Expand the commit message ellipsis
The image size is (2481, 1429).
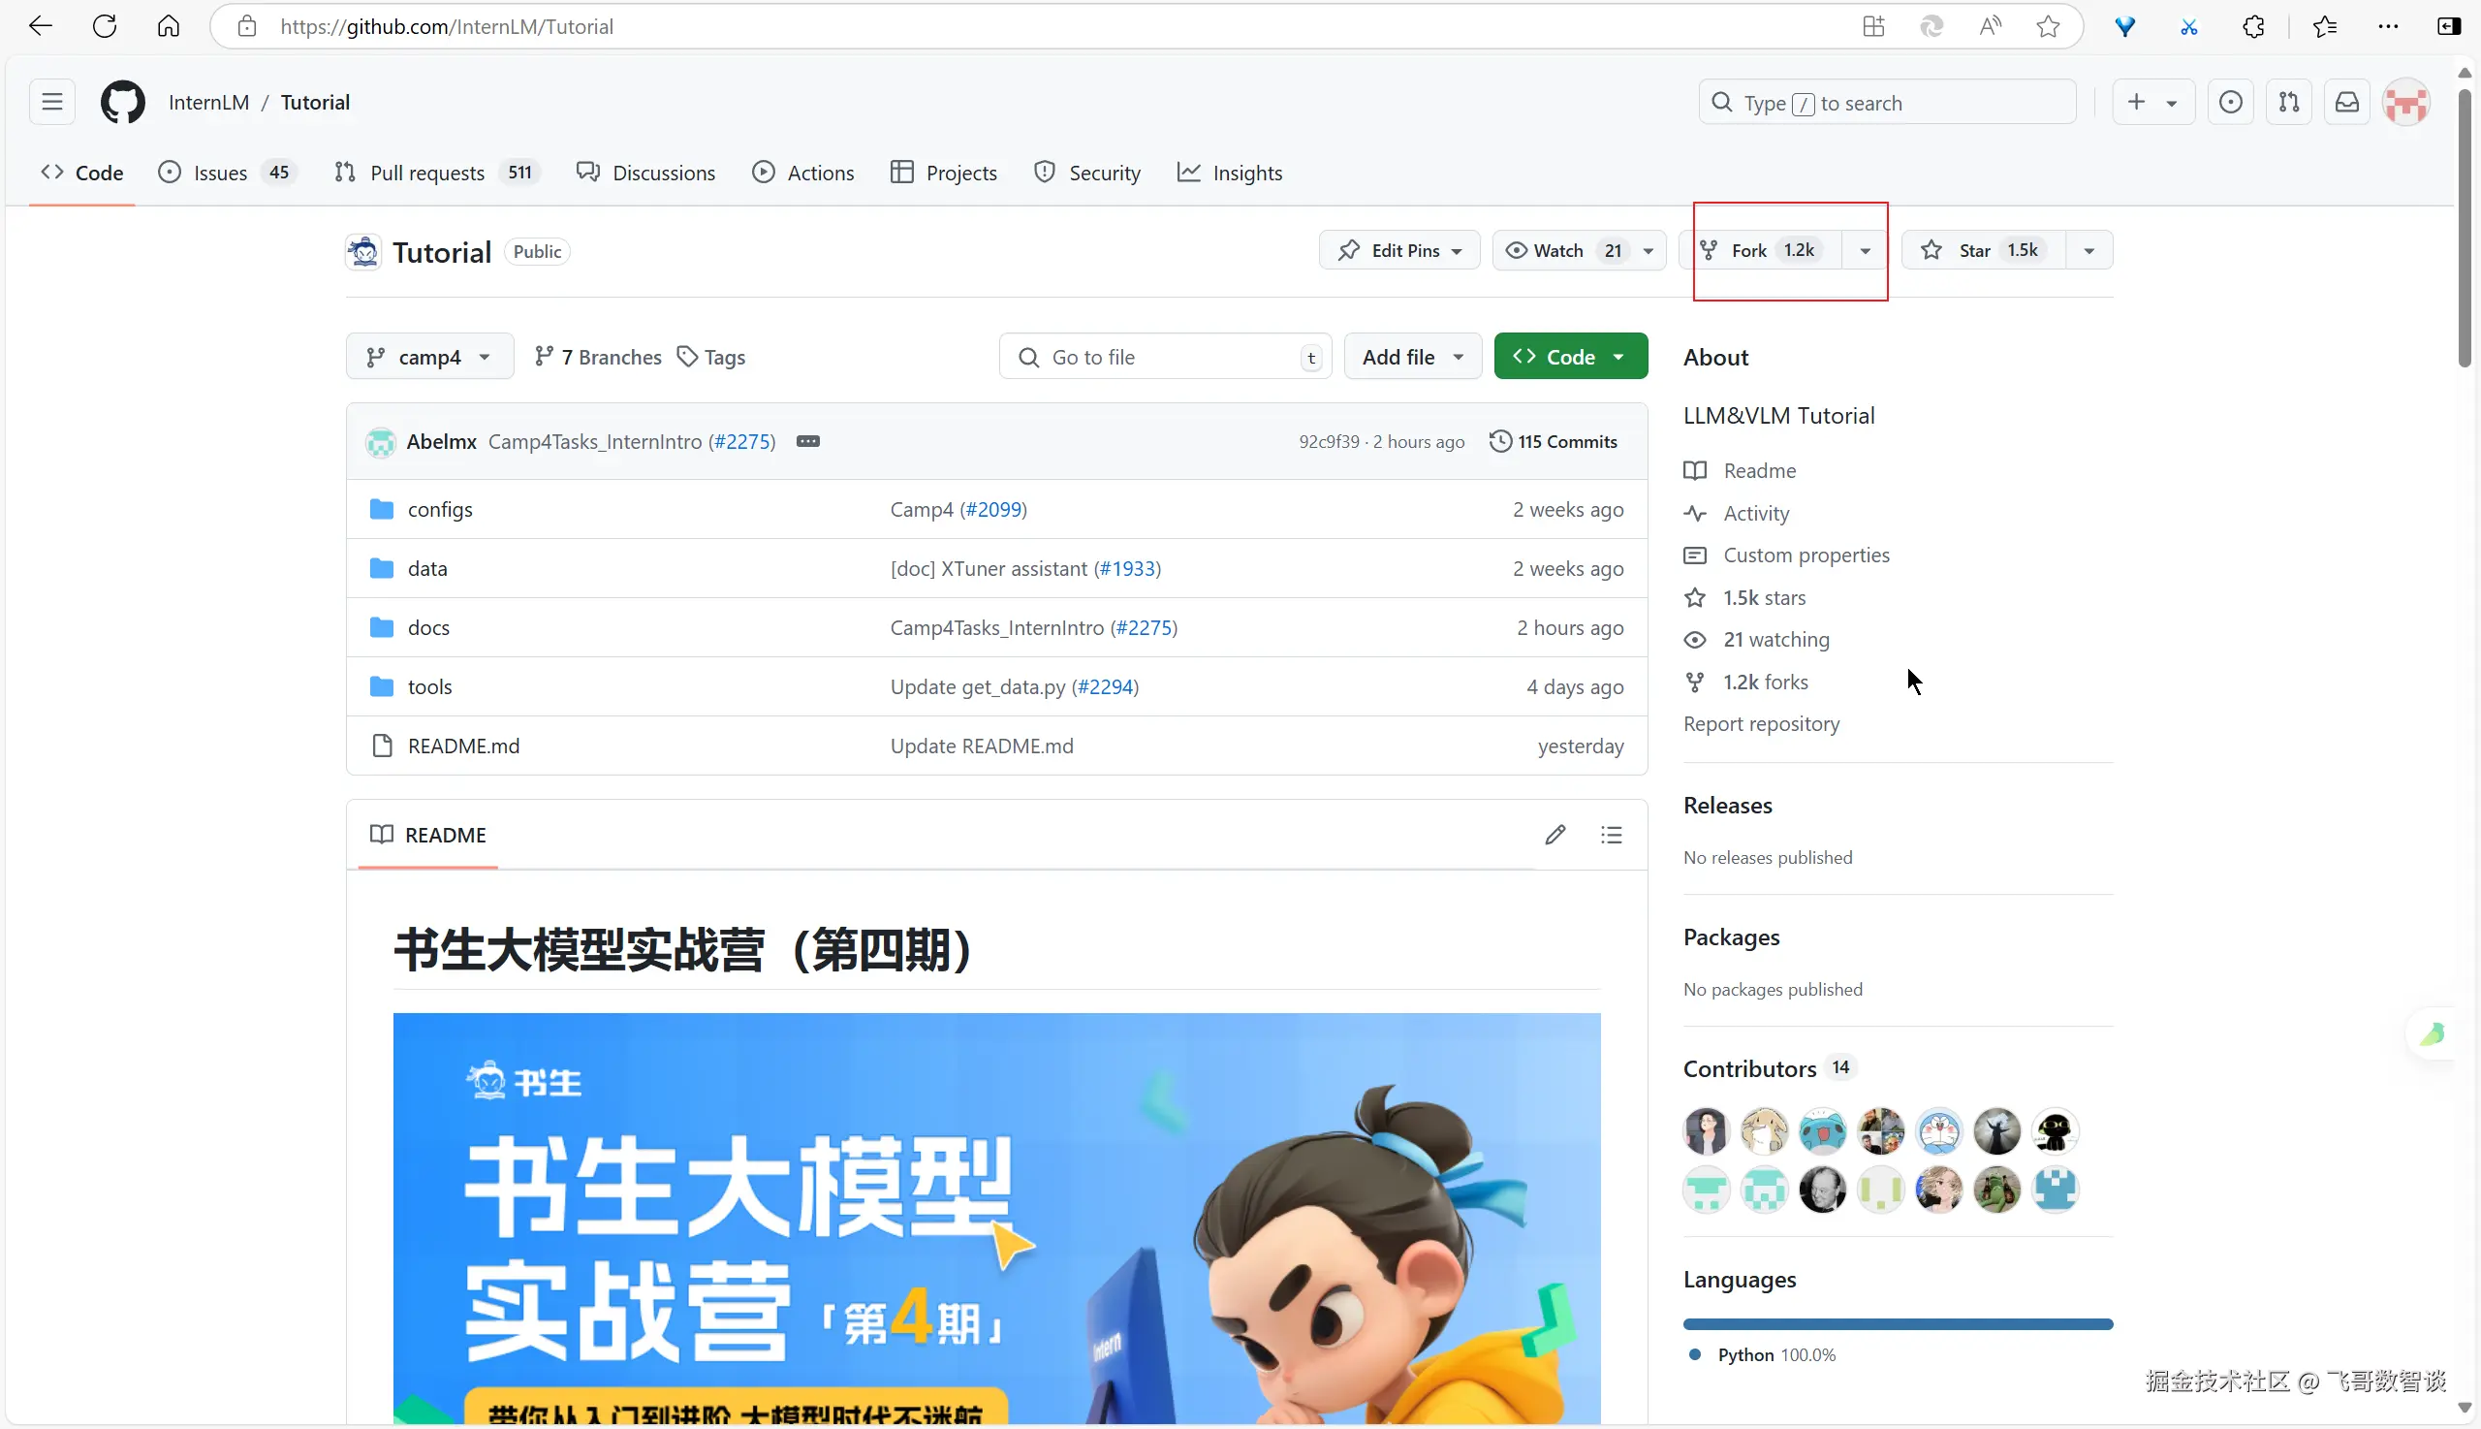pos(807,442)
